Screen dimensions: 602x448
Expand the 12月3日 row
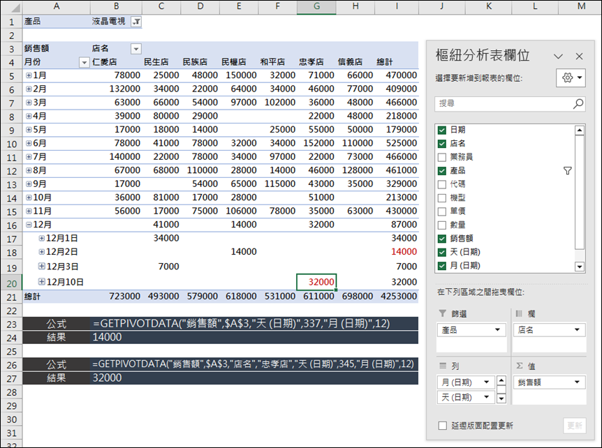pyautogui.click(x=41, y=266)
